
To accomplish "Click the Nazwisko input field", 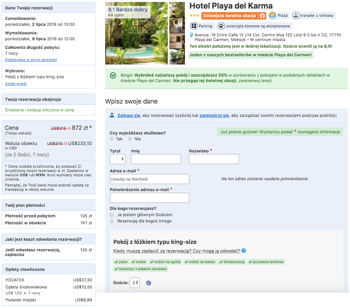I will 214,159.
